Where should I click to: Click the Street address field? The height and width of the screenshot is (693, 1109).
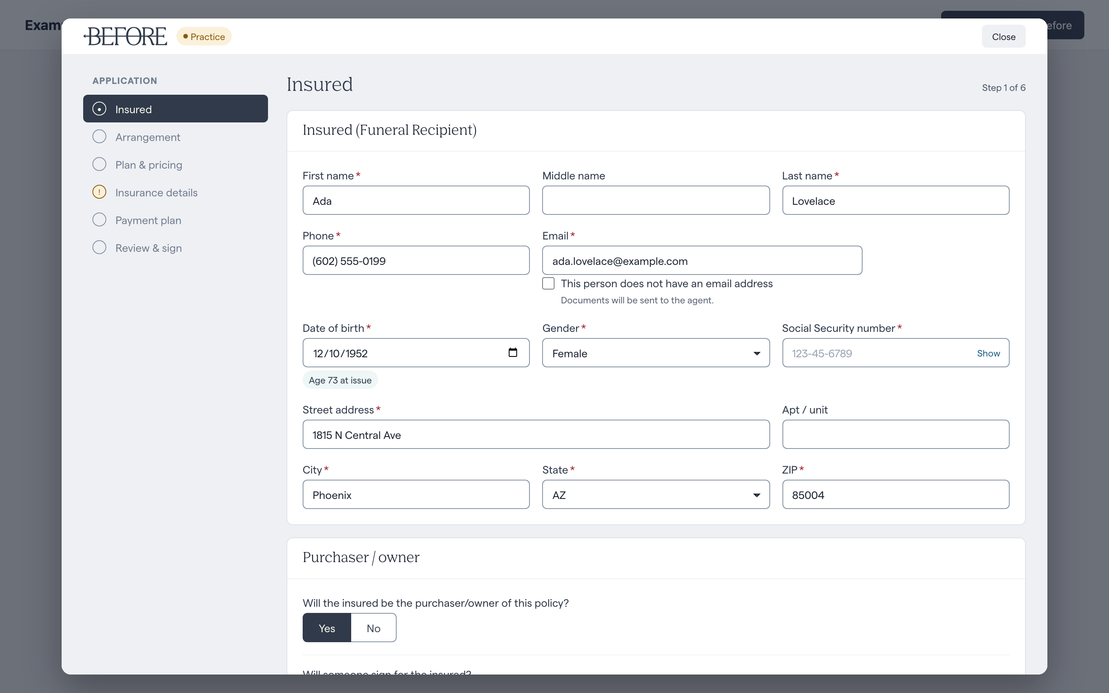pos(536,435)
